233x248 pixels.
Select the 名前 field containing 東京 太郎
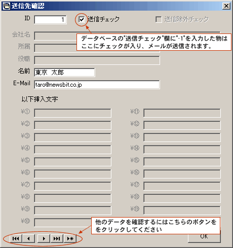(64, 73)
